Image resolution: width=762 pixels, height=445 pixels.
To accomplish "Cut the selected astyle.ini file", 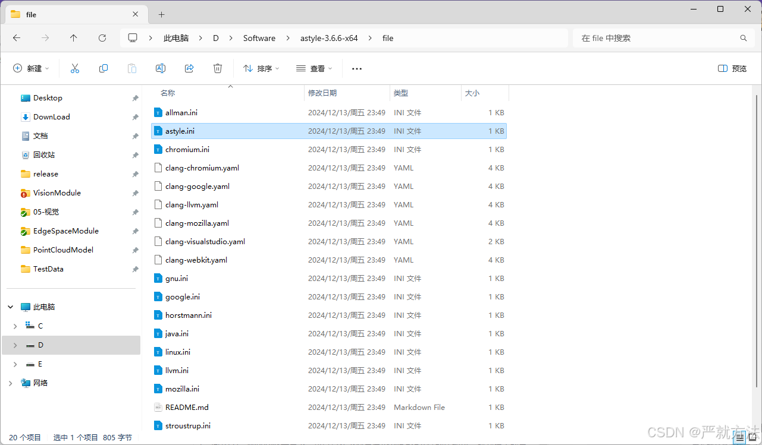I will click(x=74, y=68).
